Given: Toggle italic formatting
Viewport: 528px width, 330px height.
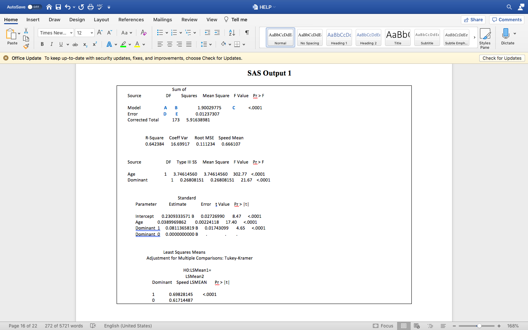Looking at the screenshot, I should pyautogui.click(x=51, y=44).
